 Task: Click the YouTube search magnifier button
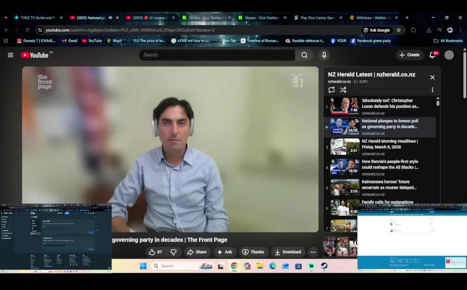(304, 55)
